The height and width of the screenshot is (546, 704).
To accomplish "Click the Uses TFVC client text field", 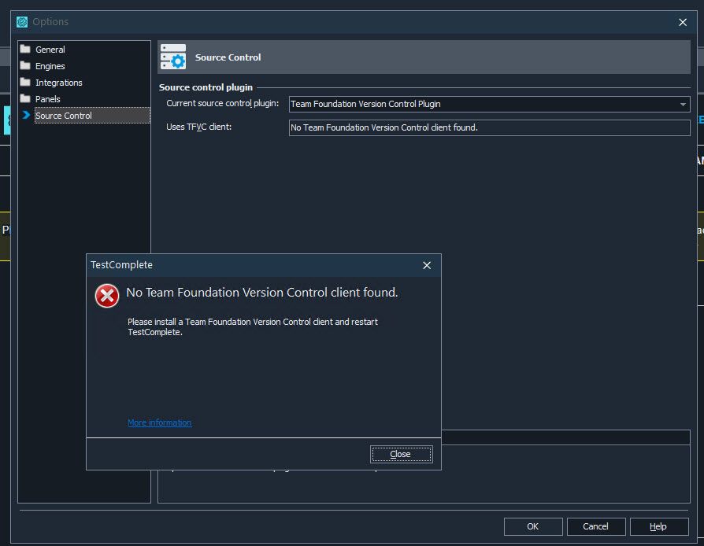I will (488, 127).
